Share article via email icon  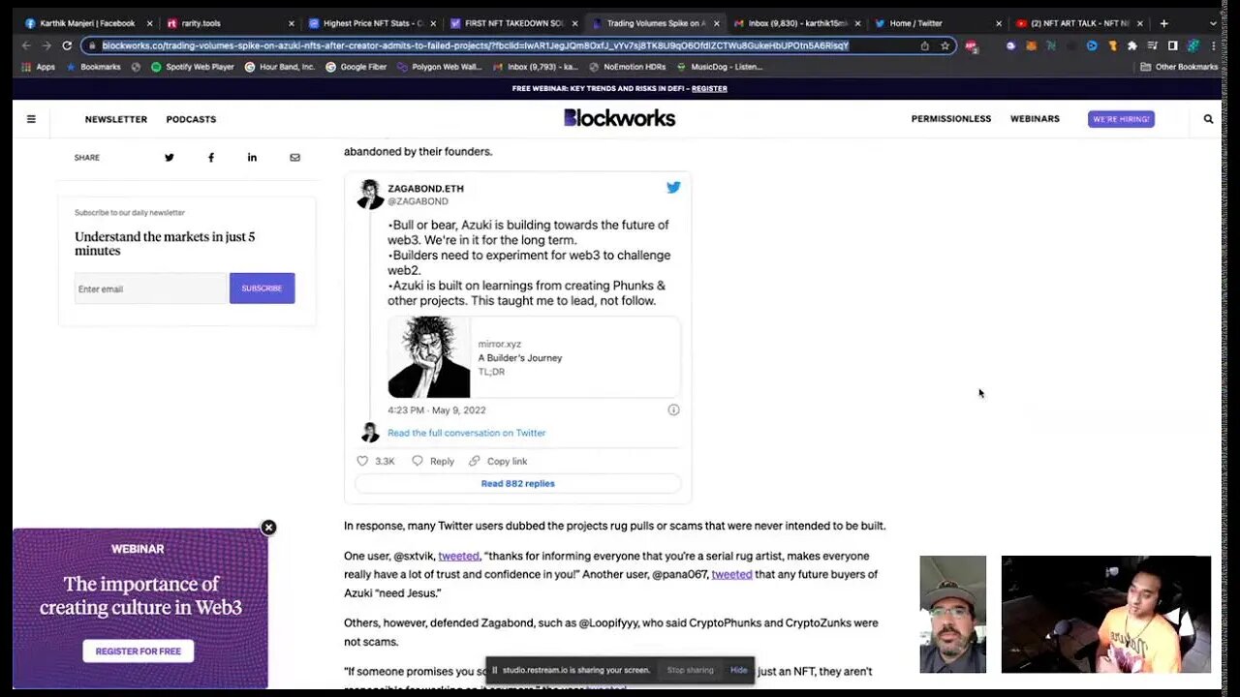tap(294, 157)
